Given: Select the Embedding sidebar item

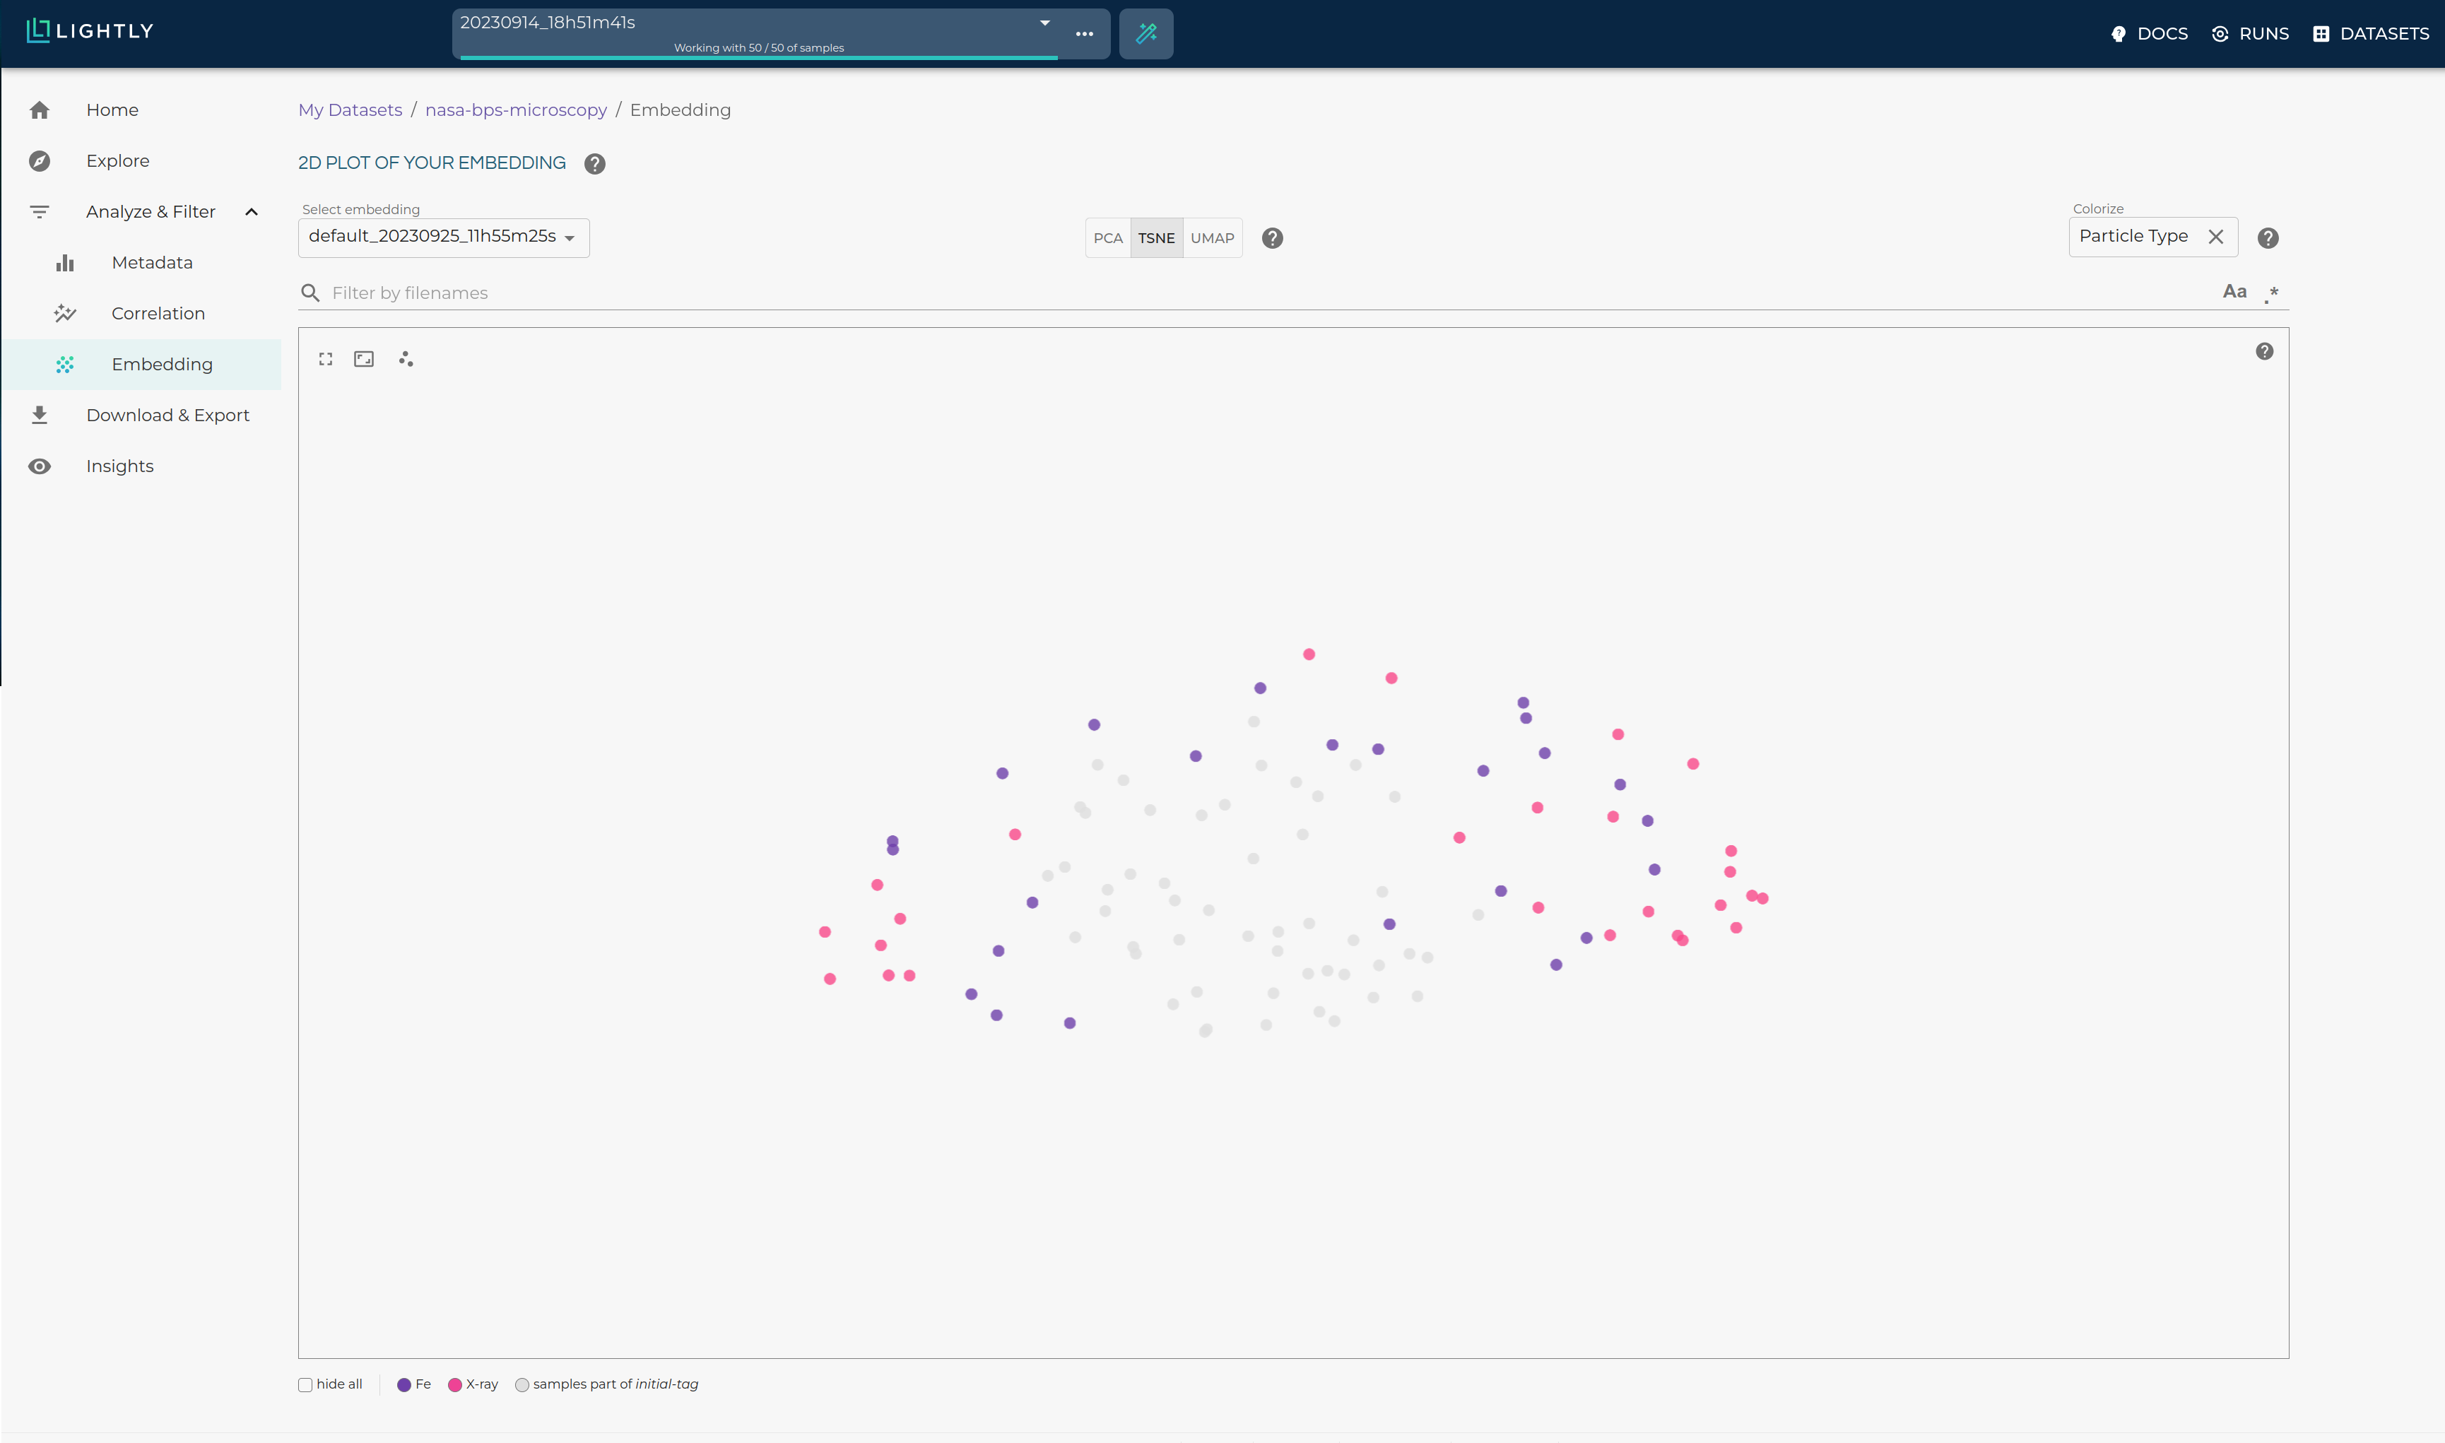Looking at the screenshot, I should point(141,365).
